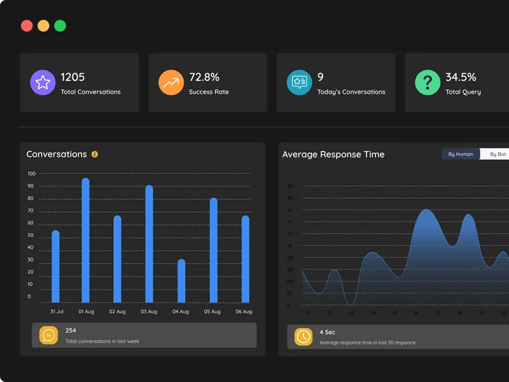Image resolution: width=509 pixels, height=382 pixels.
Task: Click the teal chat Today's Conversations icon
Action: [299, 83]
